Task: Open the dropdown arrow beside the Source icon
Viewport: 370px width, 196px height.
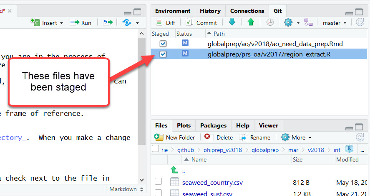Action: (137, 23)
